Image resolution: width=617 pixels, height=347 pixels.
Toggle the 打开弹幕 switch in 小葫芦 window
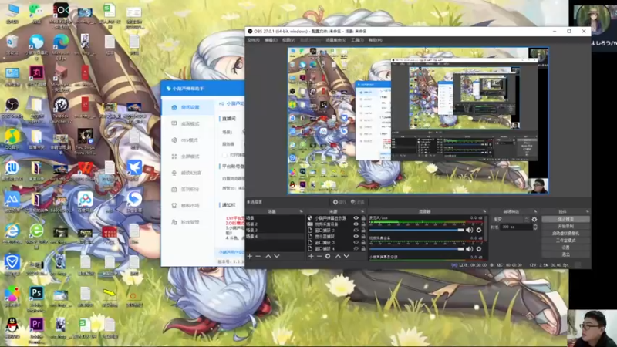(225, 155)
